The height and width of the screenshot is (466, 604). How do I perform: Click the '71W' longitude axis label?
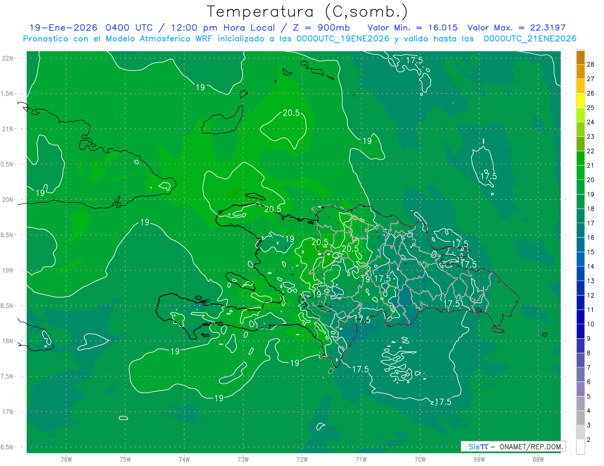tap(361, 459)
